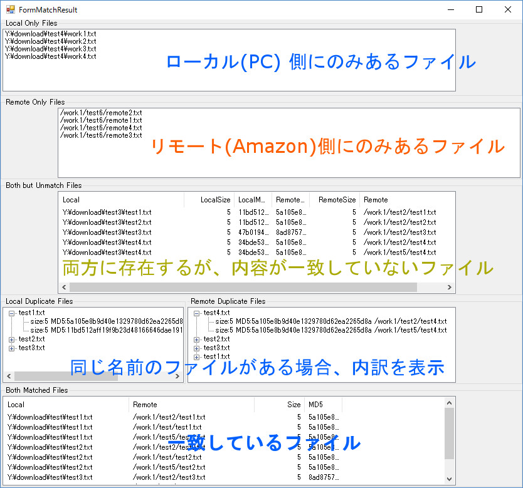Click down arrow on Matched Files vertical scrollbar
Viewport: 523px width, 488px height.
coord(449,479)
